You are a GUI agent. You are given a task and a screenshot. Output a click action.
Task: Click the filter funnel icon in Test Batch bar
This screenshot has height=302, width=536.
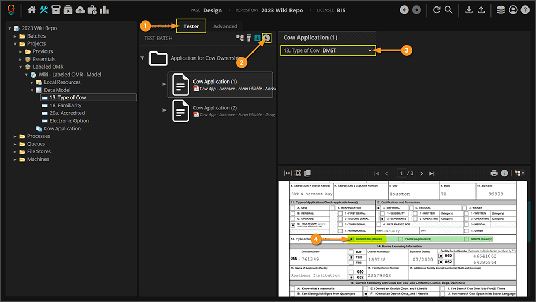(x=249, y=38)
